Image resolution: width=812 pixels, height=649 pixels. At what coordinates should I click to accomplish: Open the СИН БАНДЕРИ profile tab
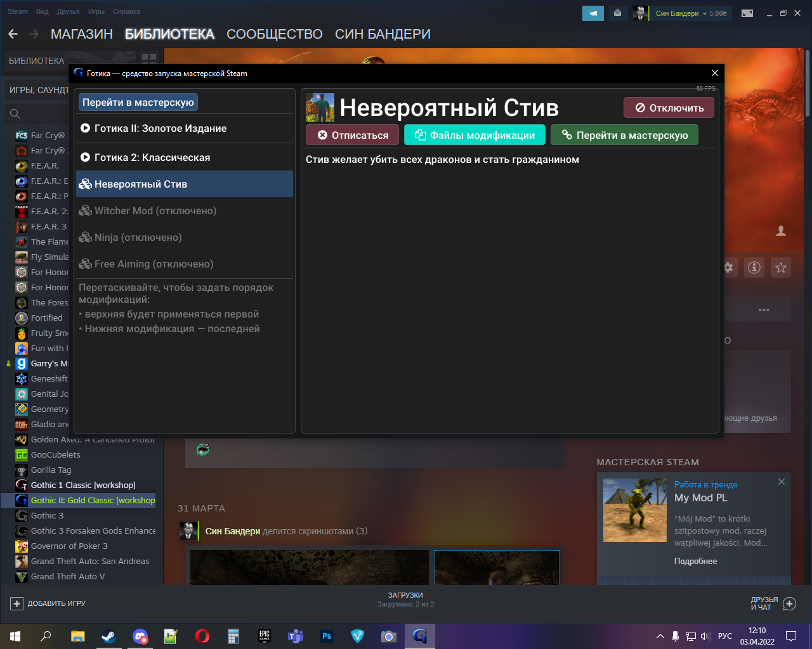click(x=383, y=34)
